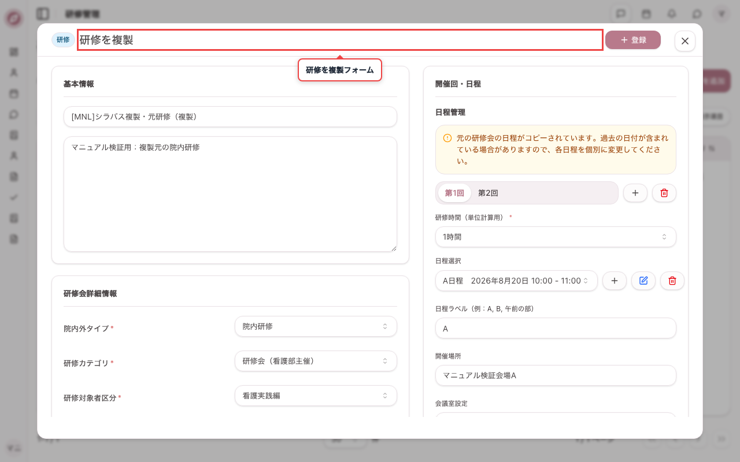Click the blue edit pencil icon for A日程
Screen dimensions: 740x462
click(643, 281)
